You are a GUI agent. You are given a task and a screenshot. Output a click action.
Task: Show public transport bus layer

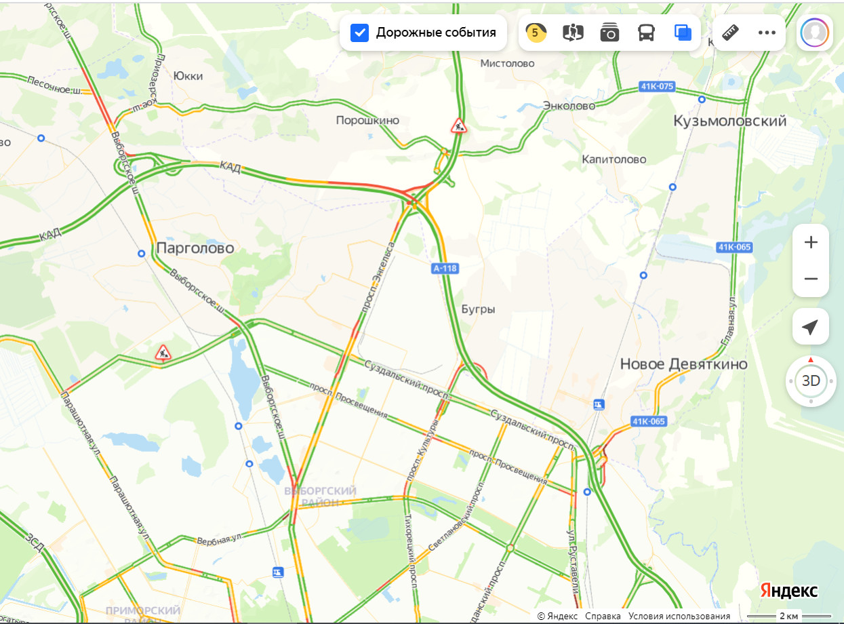pos(646,33)
